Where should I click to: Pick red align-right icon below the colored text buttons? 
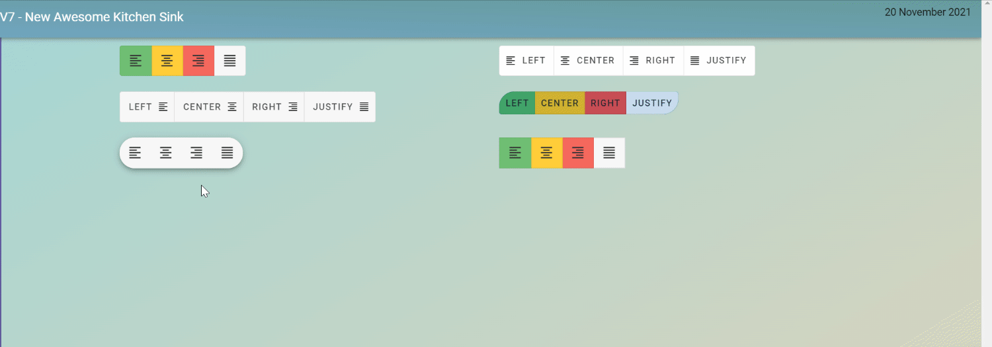(578, 153)
